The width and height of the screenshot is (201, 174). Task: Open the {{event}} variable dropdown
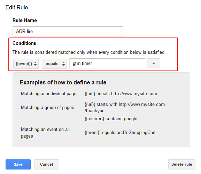(x=26, y=64)
